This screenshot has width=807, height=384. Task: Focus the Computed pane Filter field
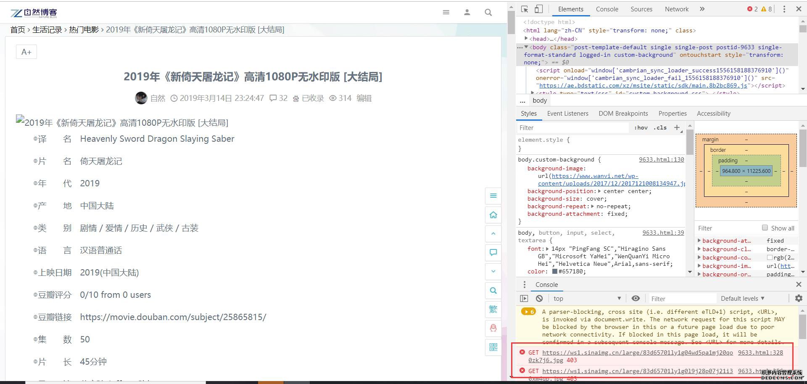[x=727, y=228]
